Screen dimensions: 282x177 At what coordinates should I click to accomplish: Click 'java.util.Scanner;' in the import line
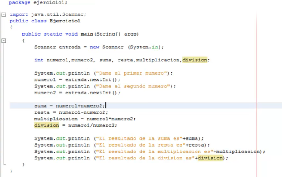(x=59, y=14)
